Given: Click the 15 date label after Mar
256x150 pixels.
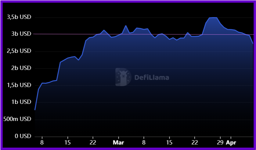Looking at the screenshot, I should 169,142.
